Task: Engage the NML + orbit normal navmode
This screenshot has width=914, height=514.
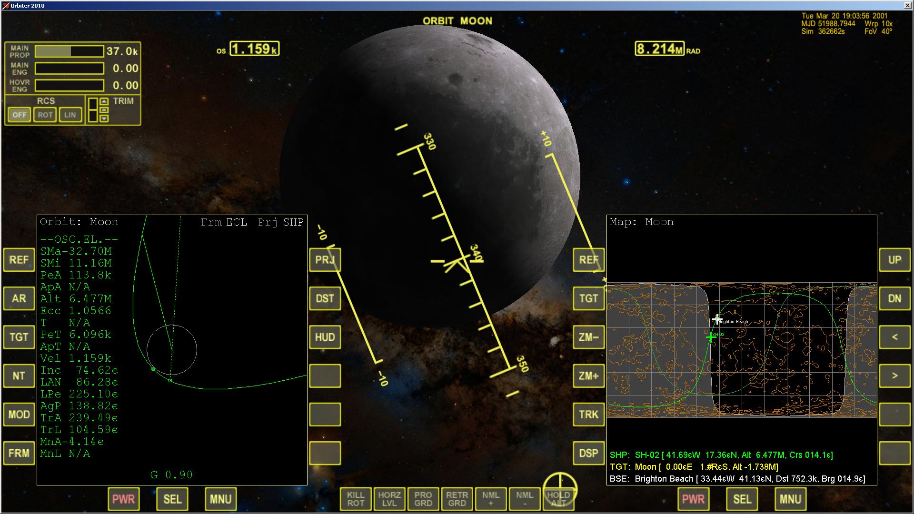Action: point(491,499)
